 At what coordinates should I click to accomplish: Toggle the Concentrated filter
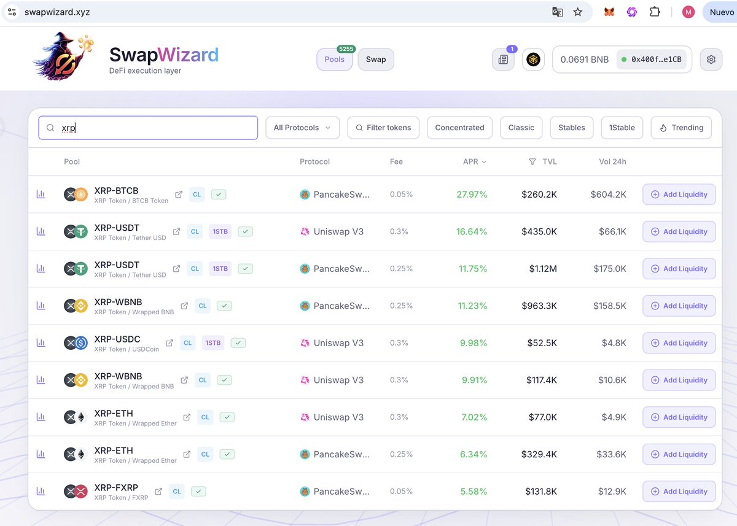[x=459, y=128]
